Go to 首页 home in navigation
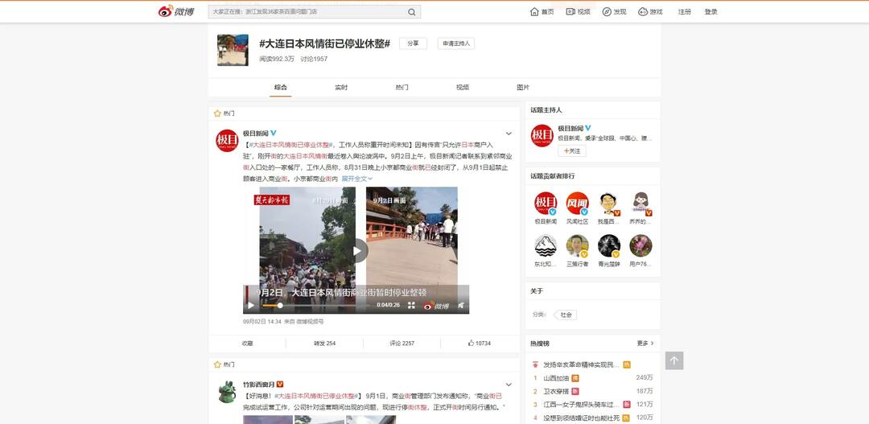This screenshot has height=424, width=869. (542, 11)
